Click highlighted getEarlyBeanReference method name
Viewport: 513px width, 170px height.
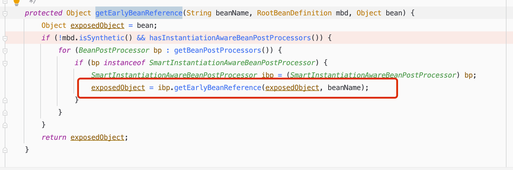139,13
